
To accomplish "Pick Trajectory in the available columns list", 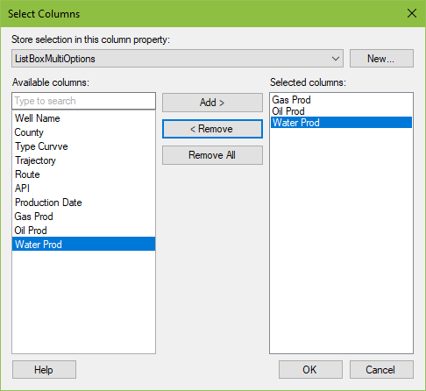I will pos(83,160).
